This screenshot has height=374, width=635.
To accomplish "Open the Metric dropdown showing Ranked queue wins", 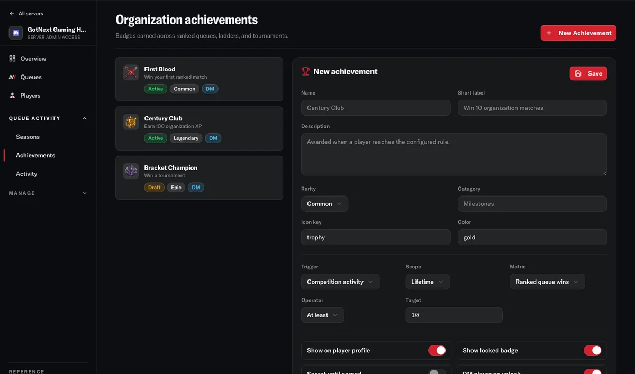I will pyautogui.click(x=547, y=282).
